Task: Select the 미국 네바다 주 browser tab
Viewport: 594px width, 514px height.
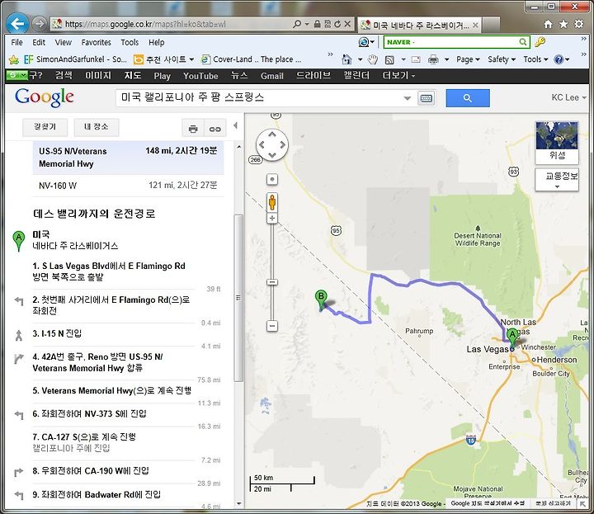Action: click(419, 25)
